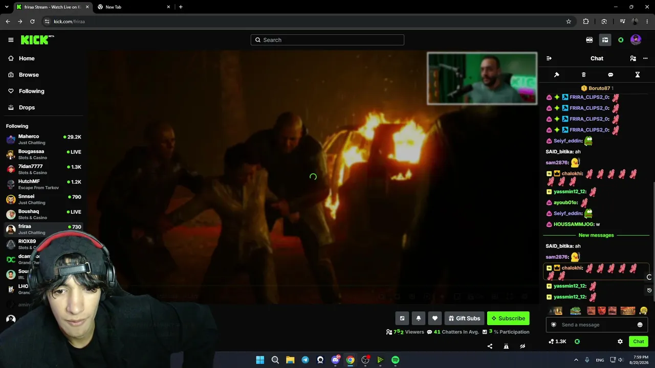The height and width of the screenshot is (368, 655).
Task: Open the inventory chest icon in header
Action: 605,40
